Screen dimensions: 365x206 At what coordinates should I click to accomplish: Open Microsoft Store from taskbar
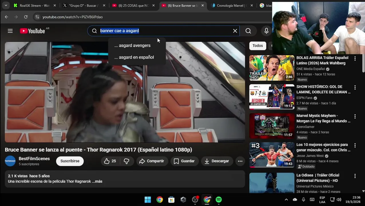click(x=171, y=200)
